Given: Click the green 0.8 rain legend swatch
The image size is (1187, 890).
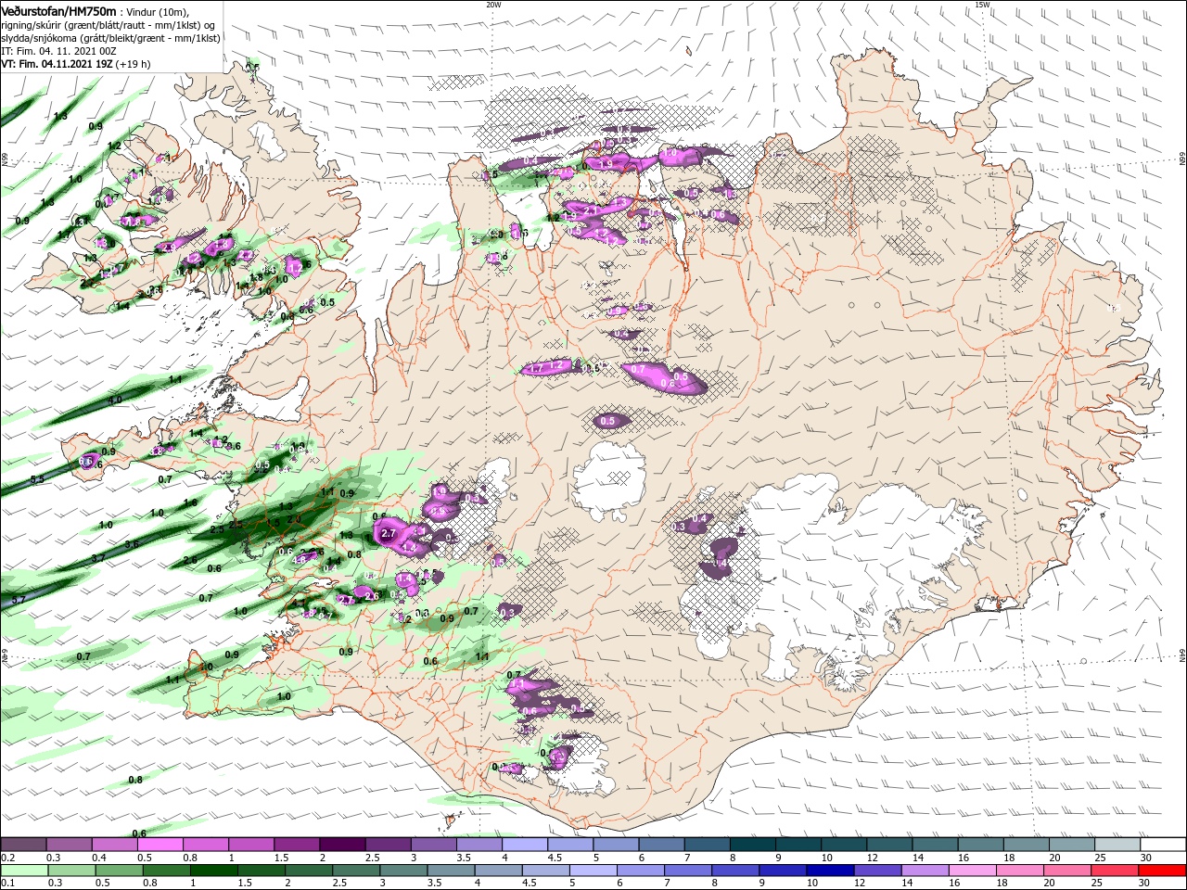Looking at the screenshot, I should pos(166,871).
